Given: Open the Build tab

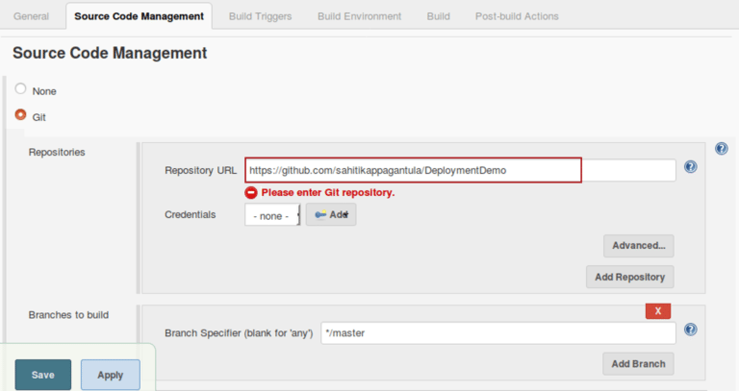Looking at the screenshot, I should pos(438,16).
